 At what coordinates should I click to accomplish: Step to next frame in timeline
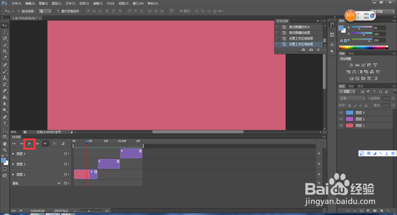(37, 143)
